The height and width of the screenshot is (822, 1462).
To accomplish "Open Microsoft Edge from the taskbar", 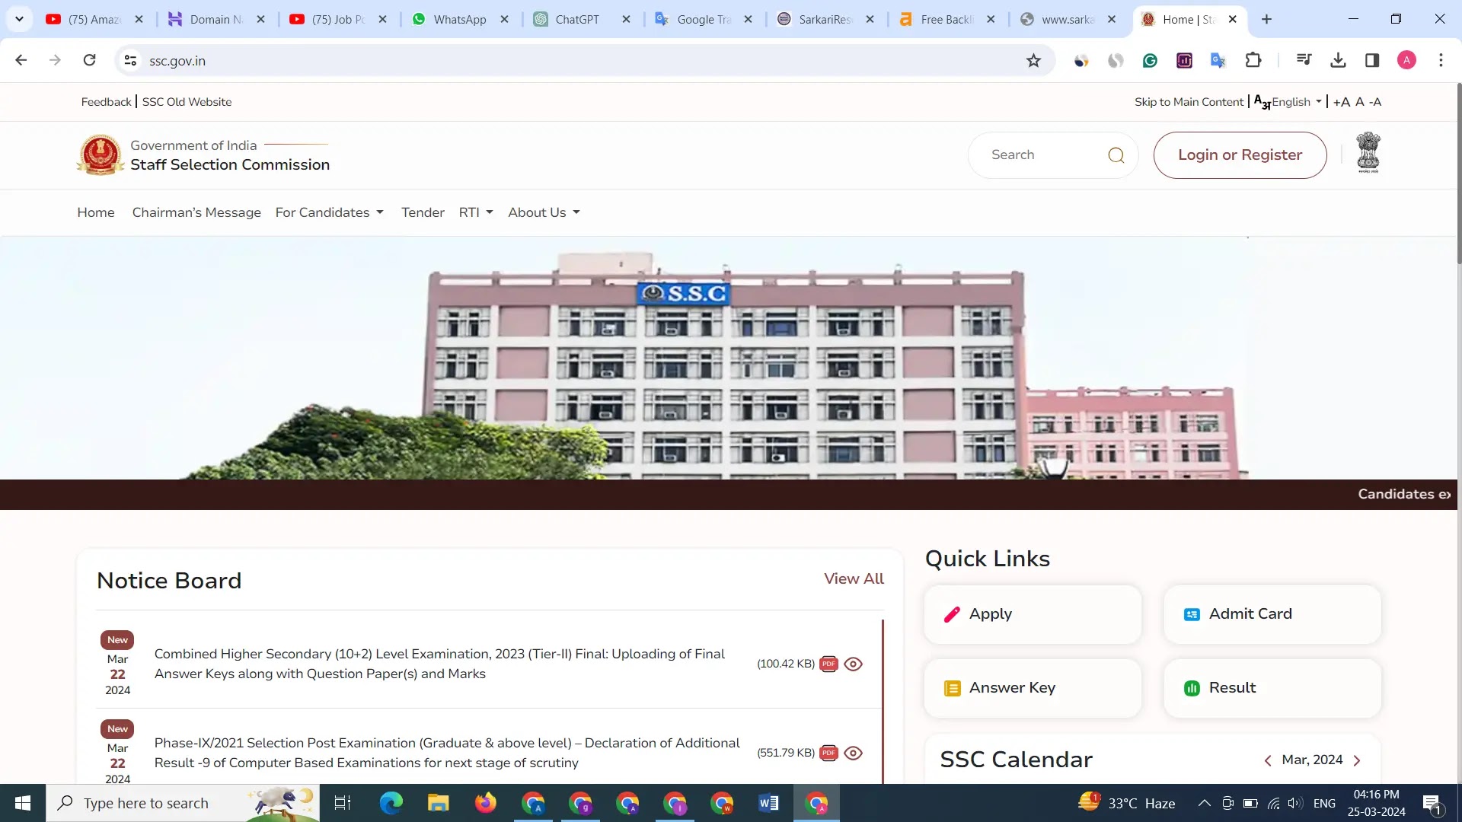I will [x=391, y=803].
